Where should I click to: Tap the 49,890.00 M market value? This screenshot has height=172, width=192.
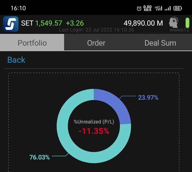tap(143, 23)
